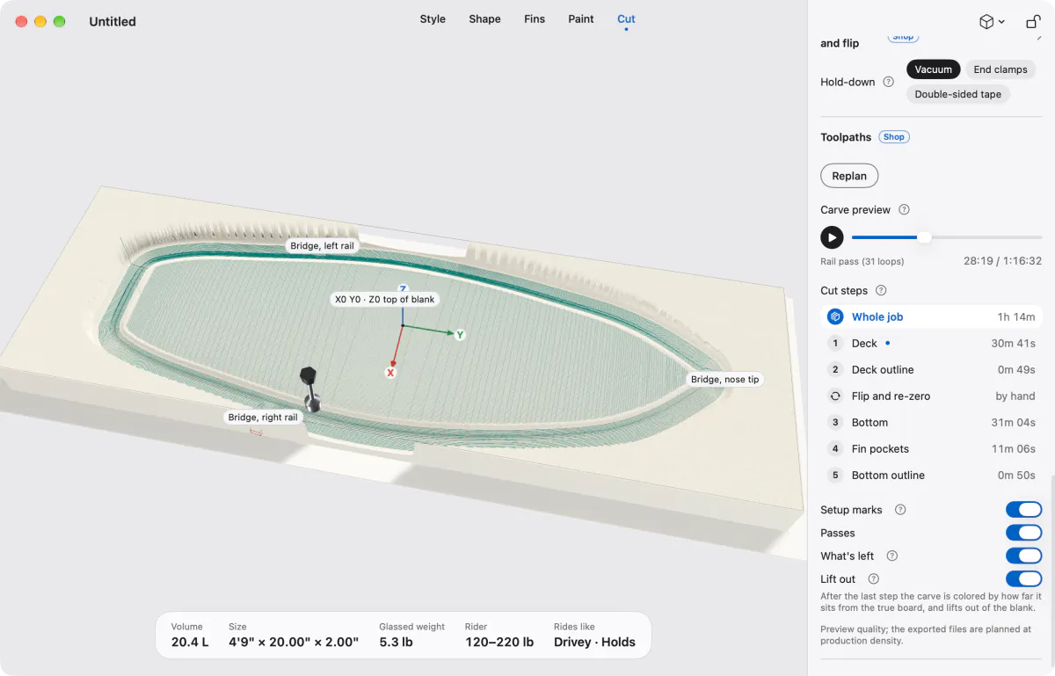Click the 'Bridge, nose tip' label
Viewport: 1055px width, 676px height.
[724, 380]
